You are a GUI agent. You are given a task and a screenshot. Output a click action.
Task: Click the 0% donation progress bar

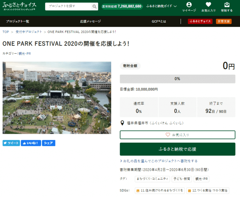pyautogui.click(x=178, y=79)
